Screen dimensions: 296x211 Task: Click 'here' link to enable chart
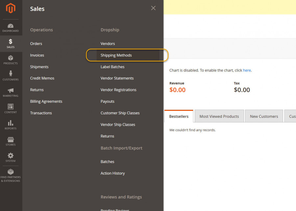coord(247,70)
